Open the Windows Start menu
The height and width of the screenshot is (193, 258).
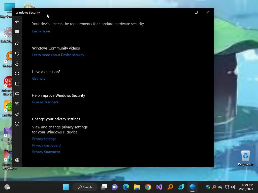pyautogui.click(x=66, y=187)
